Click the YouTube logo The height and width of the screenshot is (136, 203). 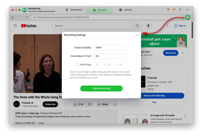point(29,26)
